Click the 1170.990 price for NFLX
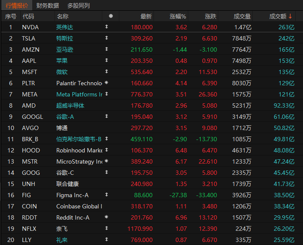The image size is (303, 245). coord(140,229)
